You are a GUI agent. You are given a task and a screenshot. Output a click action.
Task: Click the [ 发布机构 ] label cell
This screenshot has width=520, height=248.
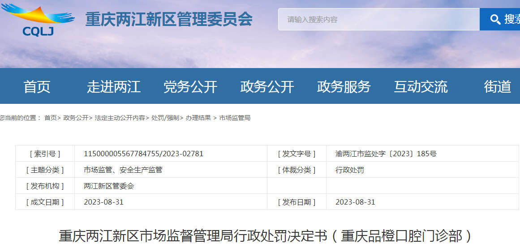coord(45,186)
